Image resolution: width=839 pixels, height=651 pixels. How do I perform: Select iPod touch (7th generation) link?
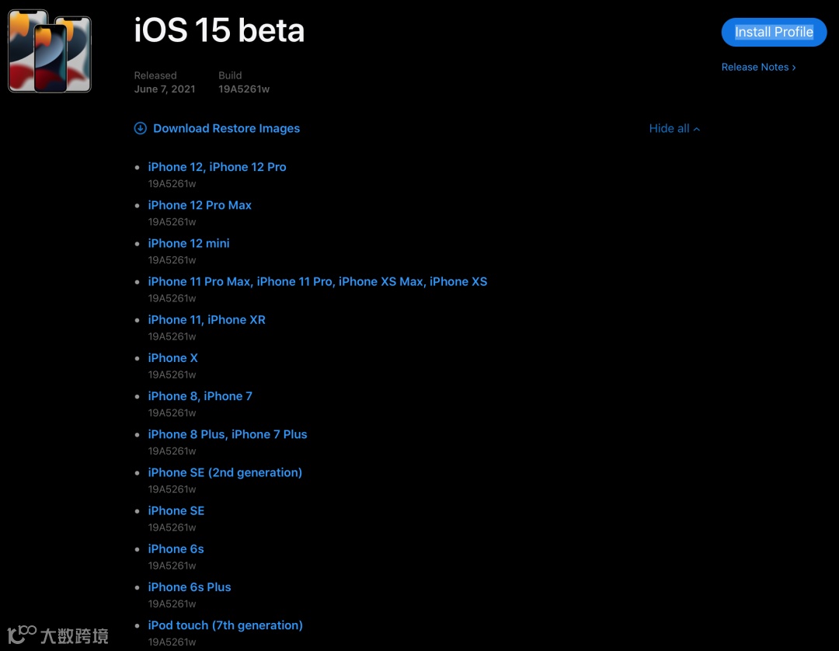[x=225, y=625]
